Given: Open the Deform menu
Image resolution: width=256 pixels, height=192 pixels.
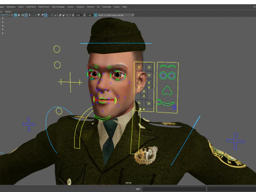Looking at the screenshot, I should point(90,7).
